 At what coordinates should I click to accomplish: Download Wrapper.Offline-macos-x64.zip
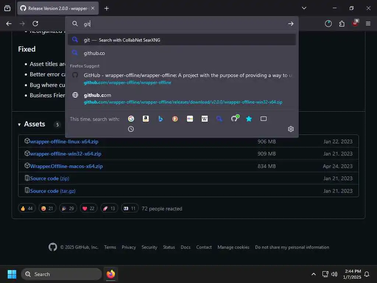pyautogui.click(x=66, y=166)
